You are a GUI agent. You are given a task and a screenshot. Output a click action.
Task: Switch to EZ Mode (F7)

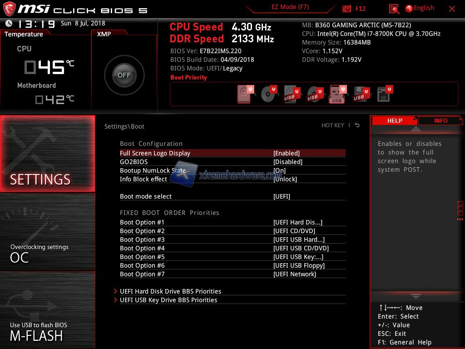point(290,7)
